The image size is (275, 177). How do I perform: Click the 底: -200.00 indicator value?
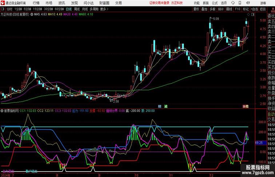tap(133, 111)
